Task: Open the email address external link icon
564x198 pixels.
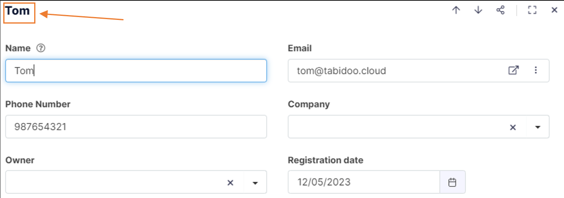Action: [x=514, y=70]
